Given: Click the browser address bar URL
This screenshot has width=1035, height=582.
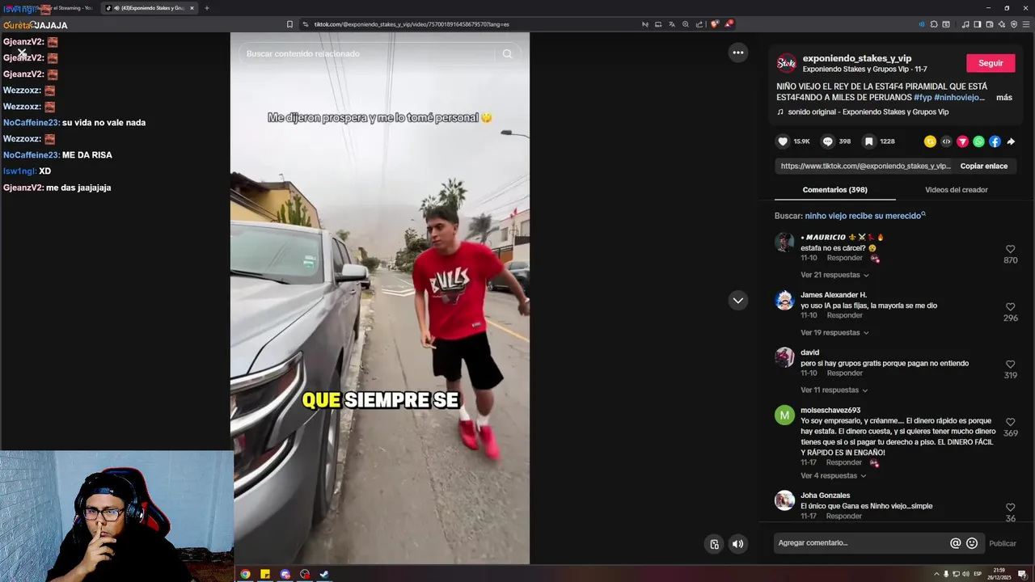Looking at the screenshot, I should 412,24.
